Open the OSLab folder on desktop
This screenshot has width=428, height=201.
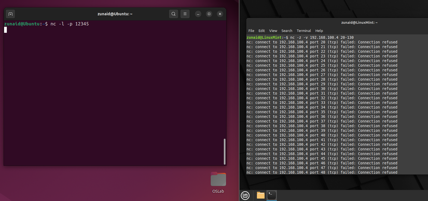218,182
